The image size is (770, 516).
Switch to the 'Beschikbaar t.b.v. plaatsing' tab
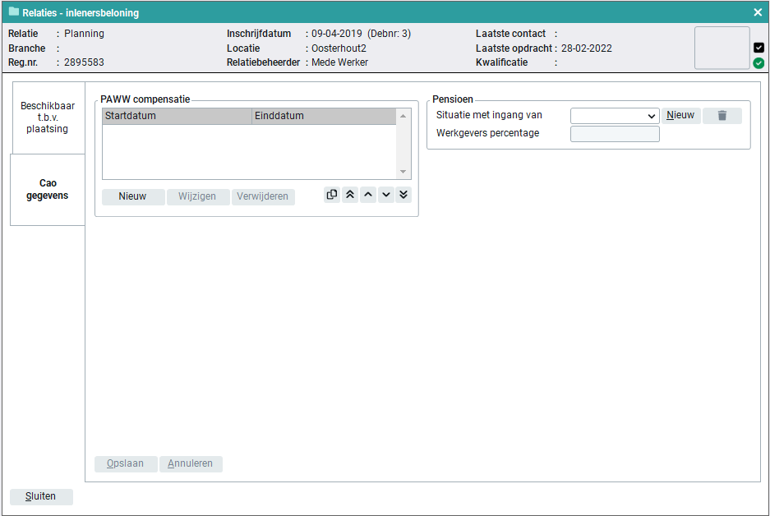[48, 117]
